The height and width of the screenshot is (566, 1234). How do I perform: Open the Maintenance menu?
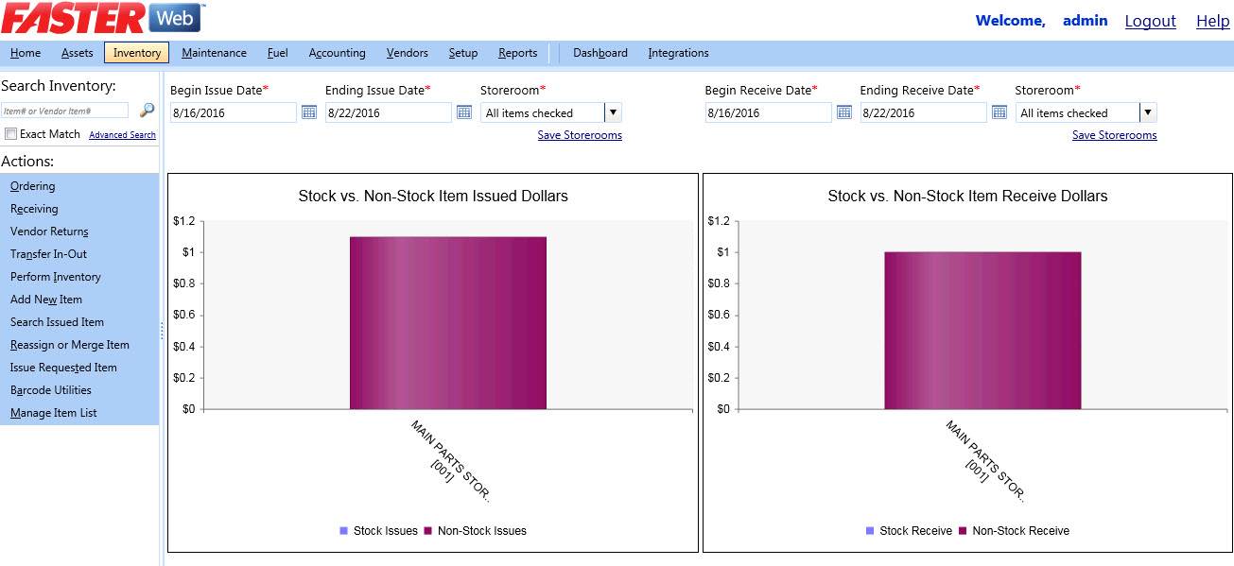(214, 53)
